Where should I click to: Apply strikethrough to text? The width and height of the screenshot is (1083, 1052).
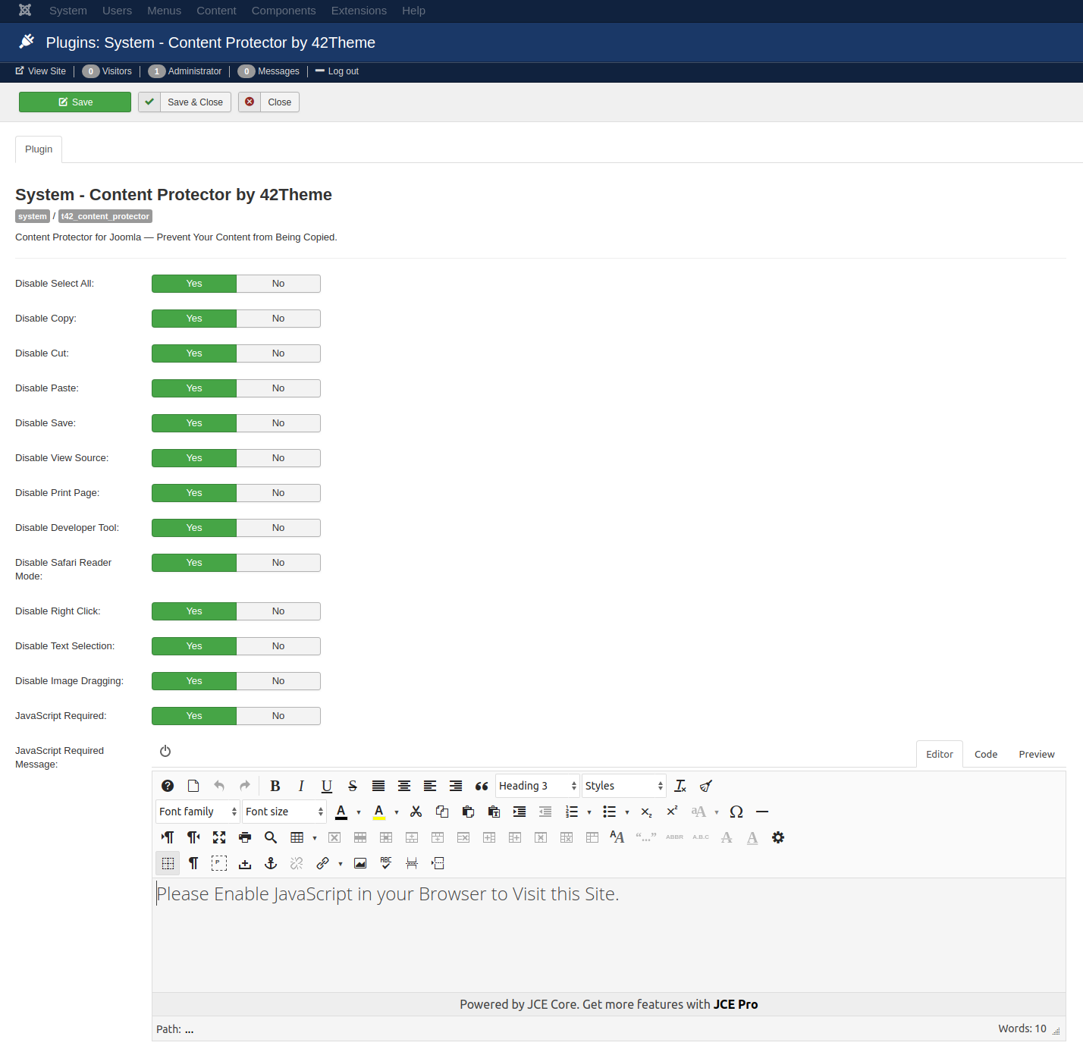(353, 786)
